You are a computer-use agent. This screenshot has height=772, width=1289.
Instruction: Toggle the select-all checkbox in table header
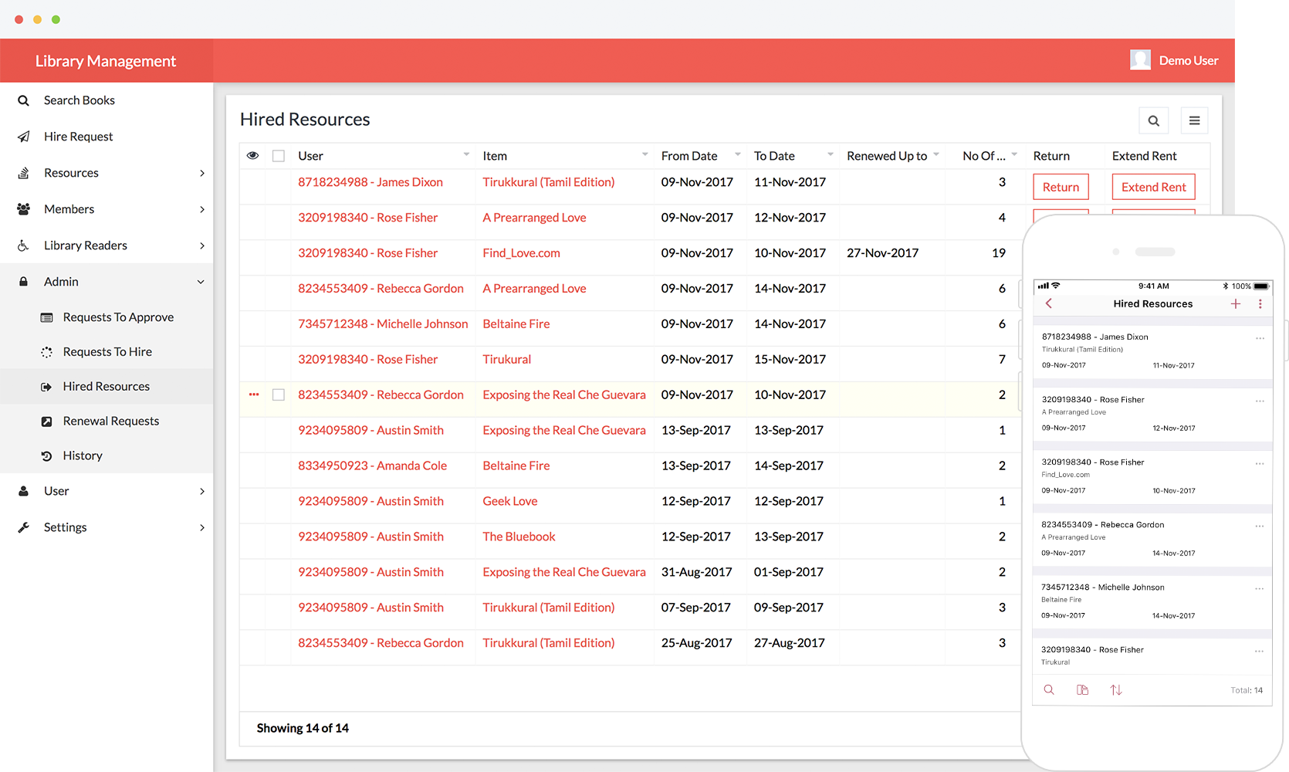click(x=279, y=156)
